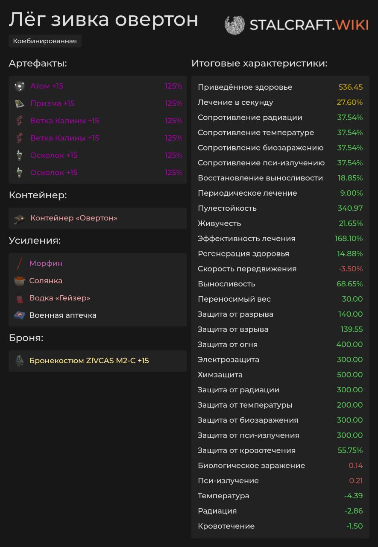Screen dimensions: 378x547
Task: Click the first Ветка Калины icon
Action: pos(19,121)
